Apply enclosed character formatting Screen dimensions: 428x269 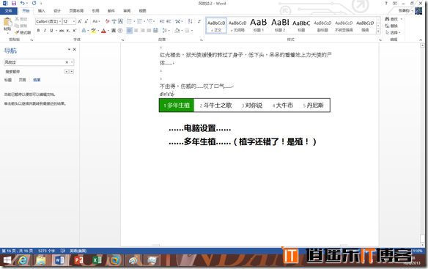120,31
